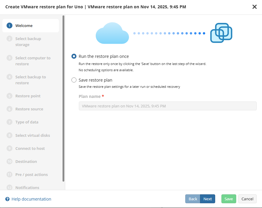Viewport: 262px width, 208px height.
Task: Click the green Save button
Action: 229,199
